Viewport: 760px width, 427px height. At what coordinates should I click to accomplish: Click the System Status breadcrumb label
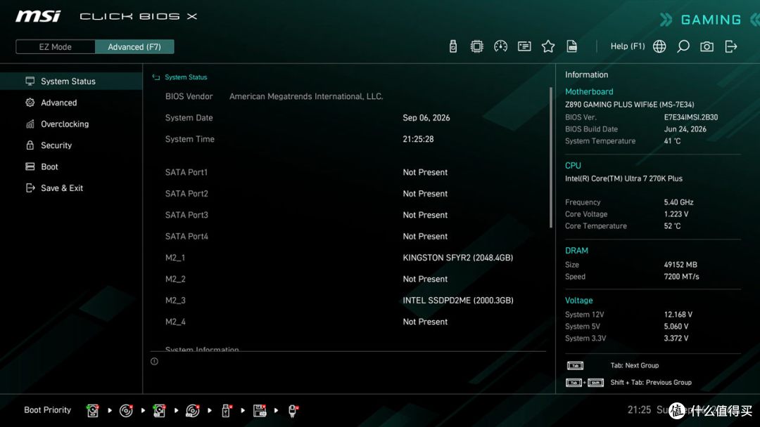point(186,77)
